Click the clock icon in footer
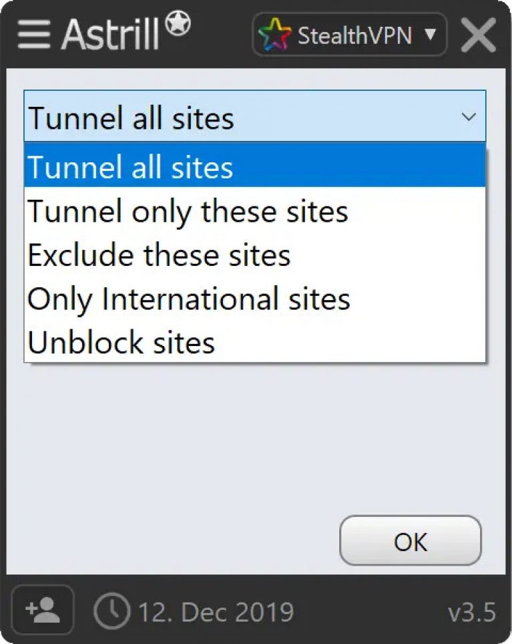The height and width of the screenshot is (644, 512). 111,610
